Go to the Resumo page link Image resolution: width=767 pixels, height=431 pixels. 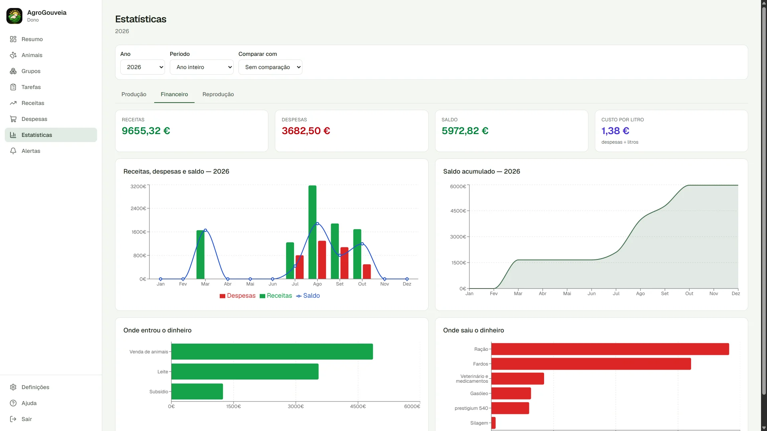tap(51, 39)
